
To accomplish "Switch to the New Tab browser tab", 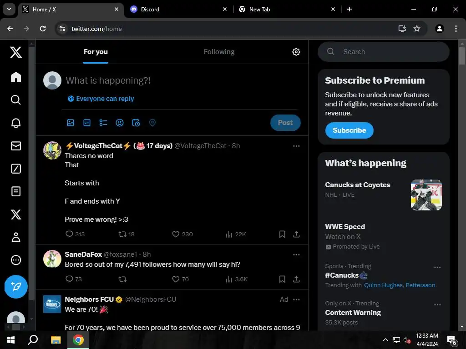I will click(287, 9).
